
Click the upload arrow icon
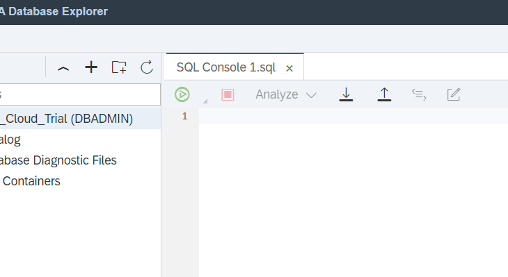(384, 94)
